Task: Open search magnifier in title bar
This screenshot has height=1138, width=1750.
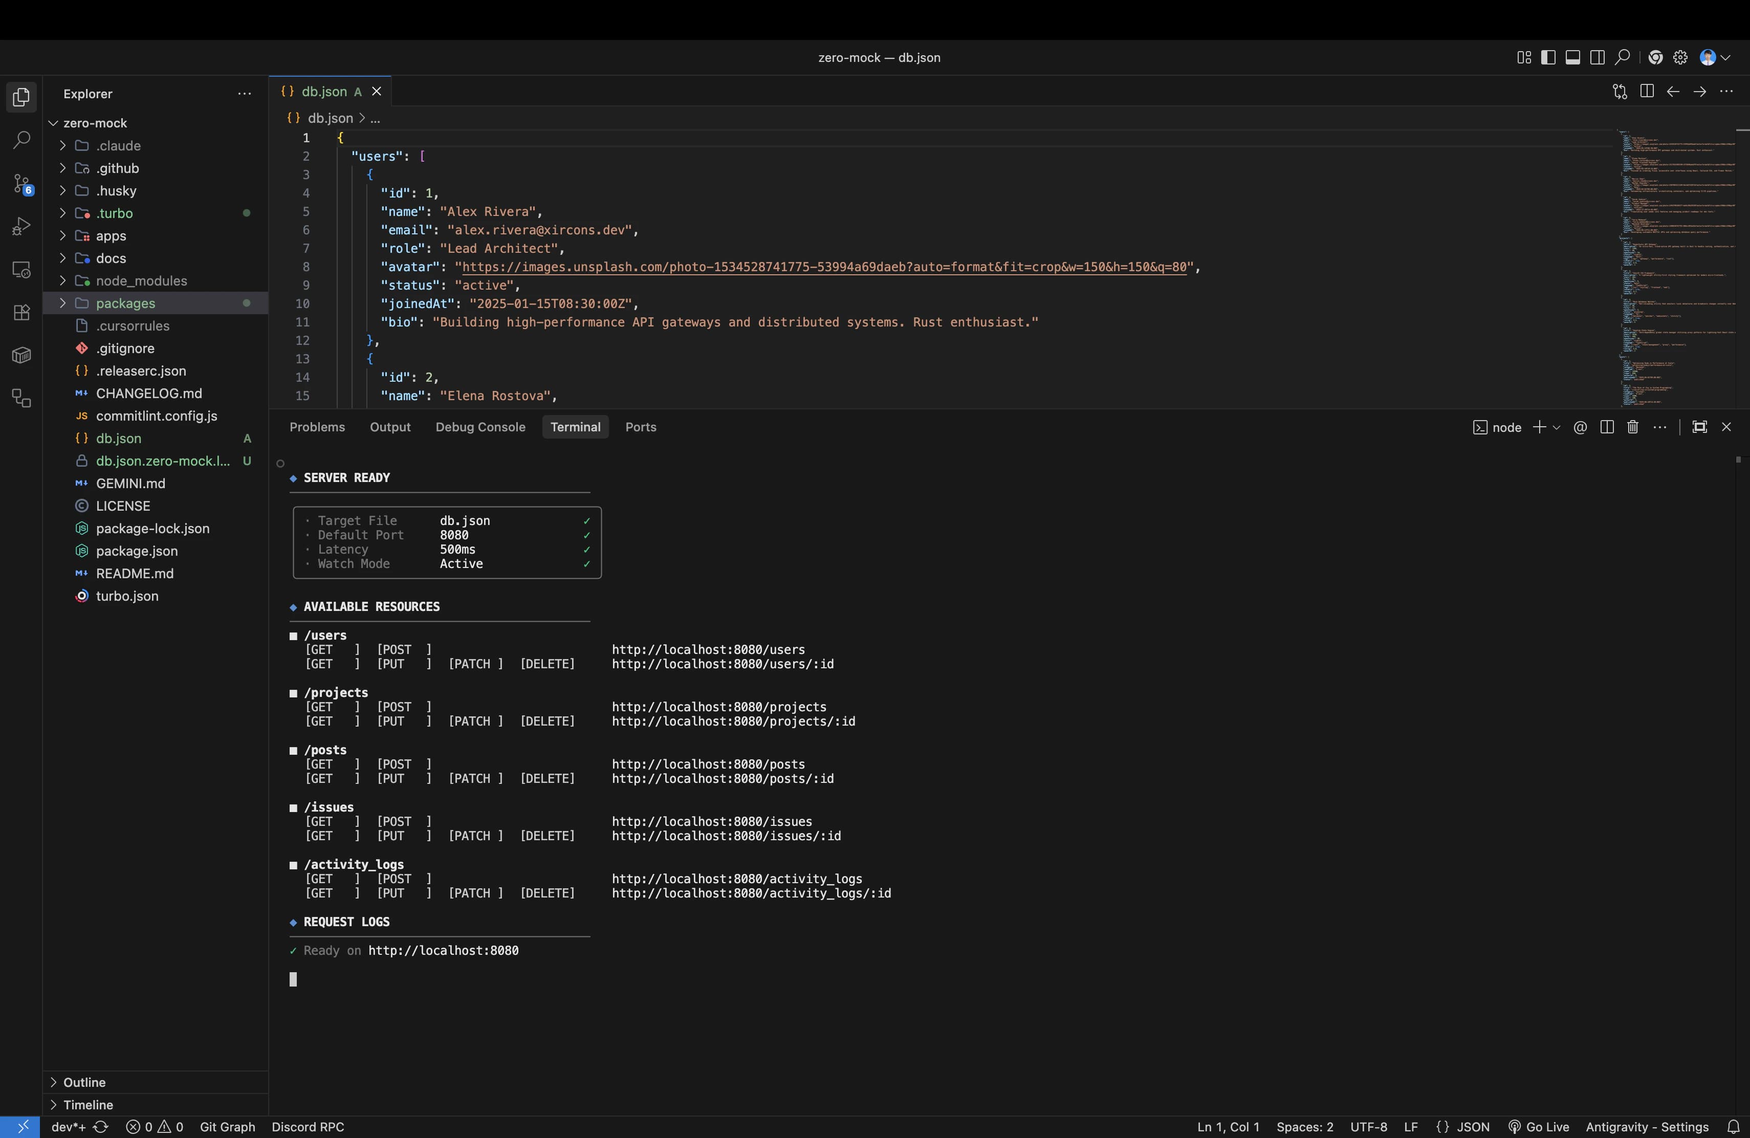Action: pos(1622,57)
